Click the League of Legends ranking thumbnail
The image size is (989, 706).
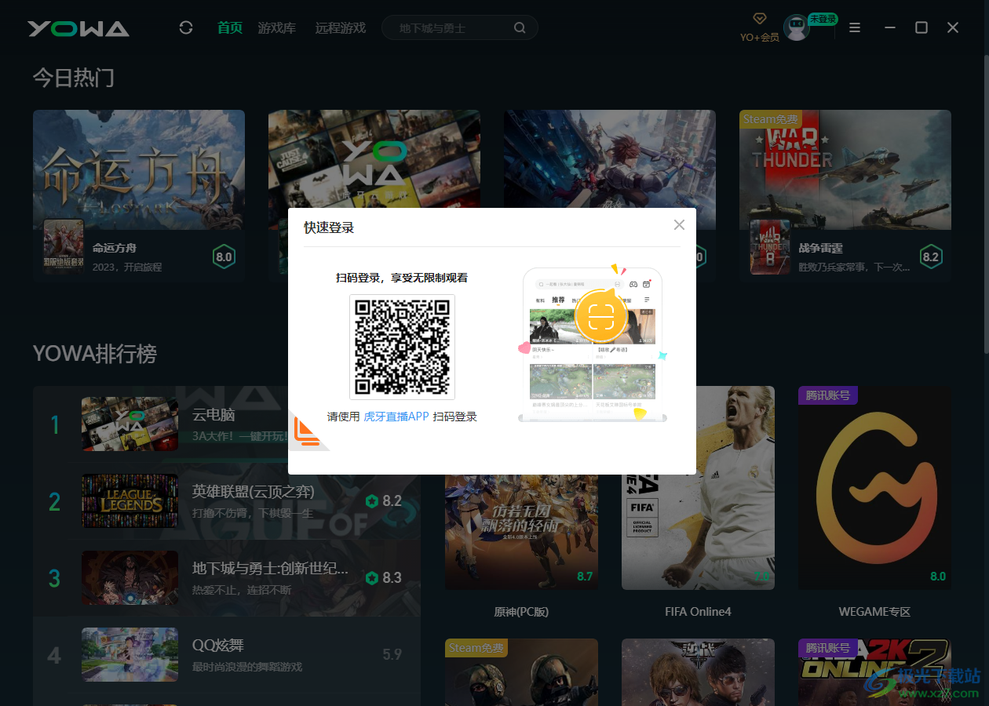(130, 501)
